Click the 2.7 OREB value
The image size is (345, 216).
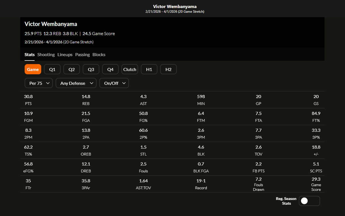click(86, 147)
